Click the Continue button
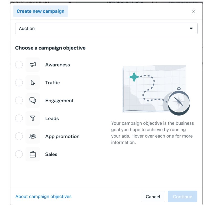 (x=182, y=197)
